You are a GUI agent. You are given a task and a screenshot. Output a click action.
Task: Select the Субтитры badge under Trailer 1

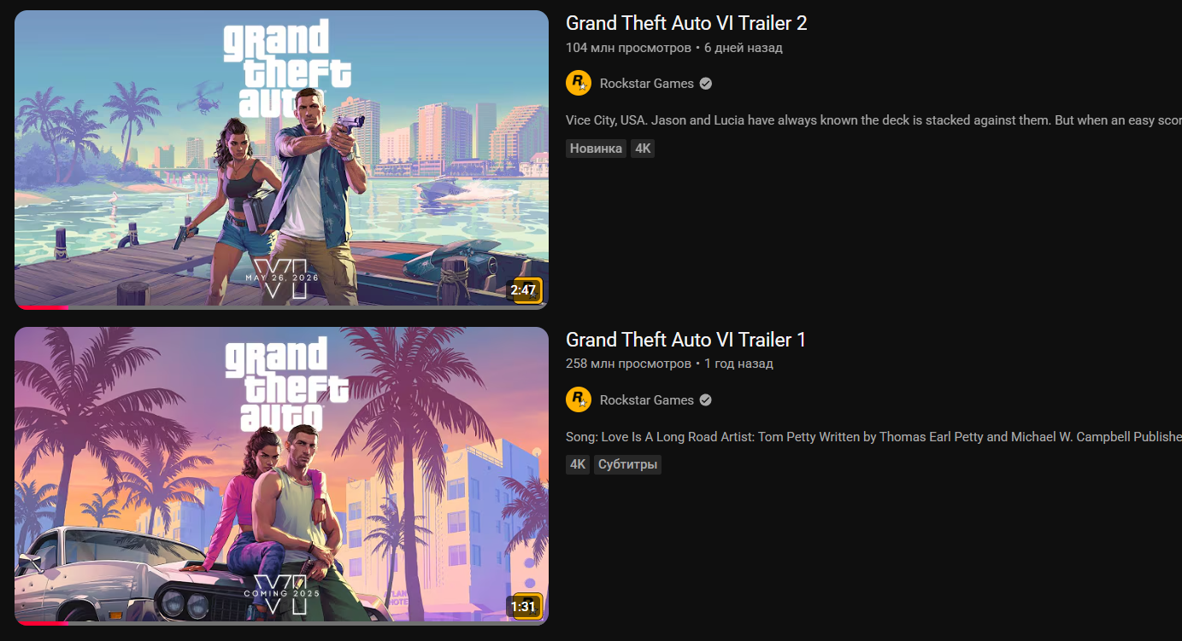[x=627, y=465]
